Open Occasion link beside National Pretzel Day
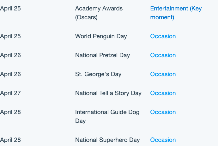 163,55
